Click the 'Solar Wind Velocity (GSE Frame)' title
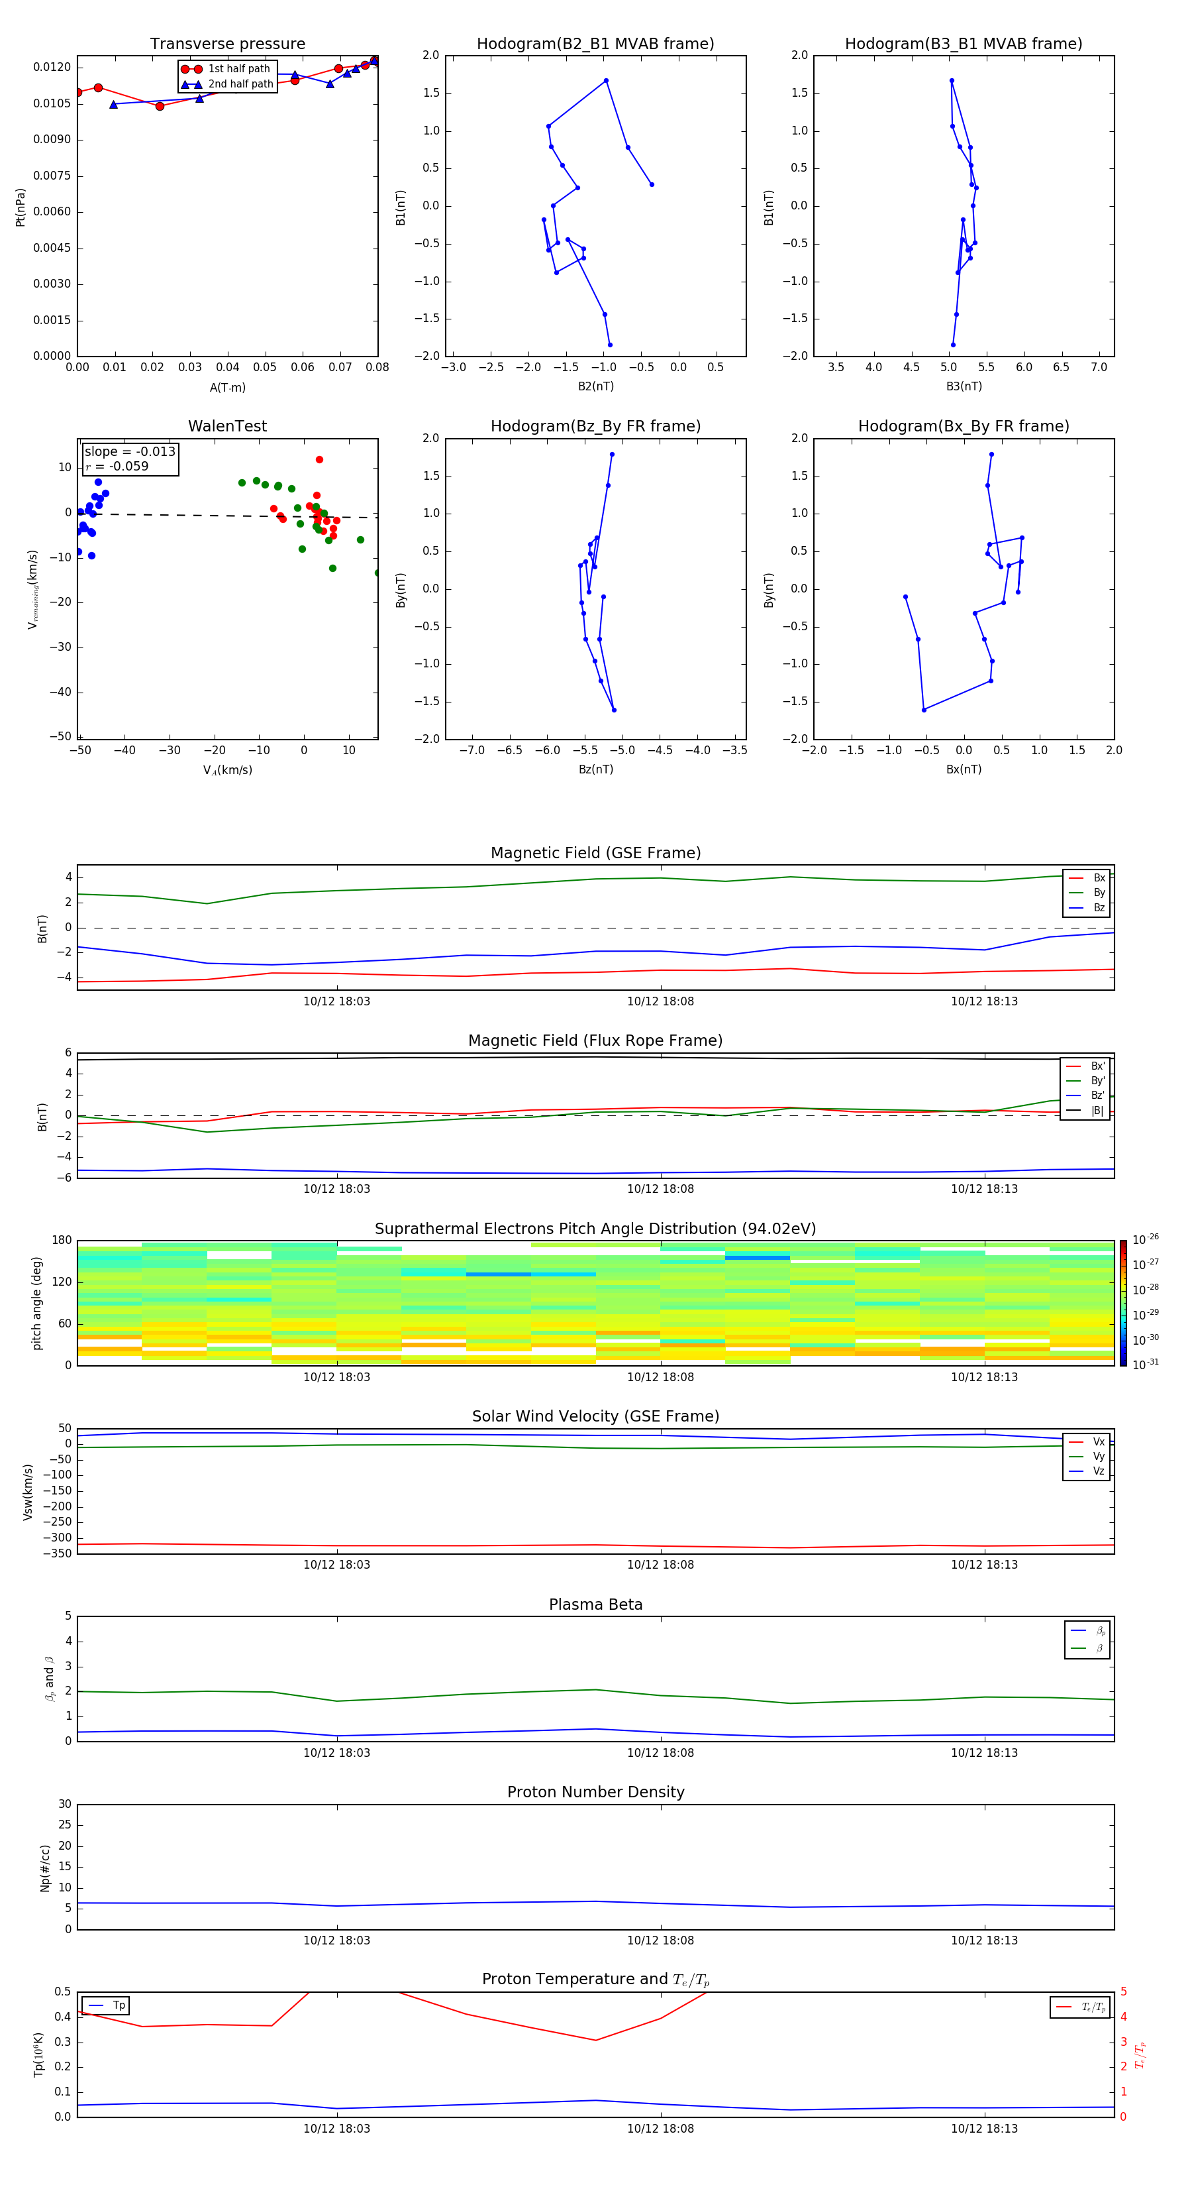The height and width of the screenshot is (2187, 1192). 595,1417
